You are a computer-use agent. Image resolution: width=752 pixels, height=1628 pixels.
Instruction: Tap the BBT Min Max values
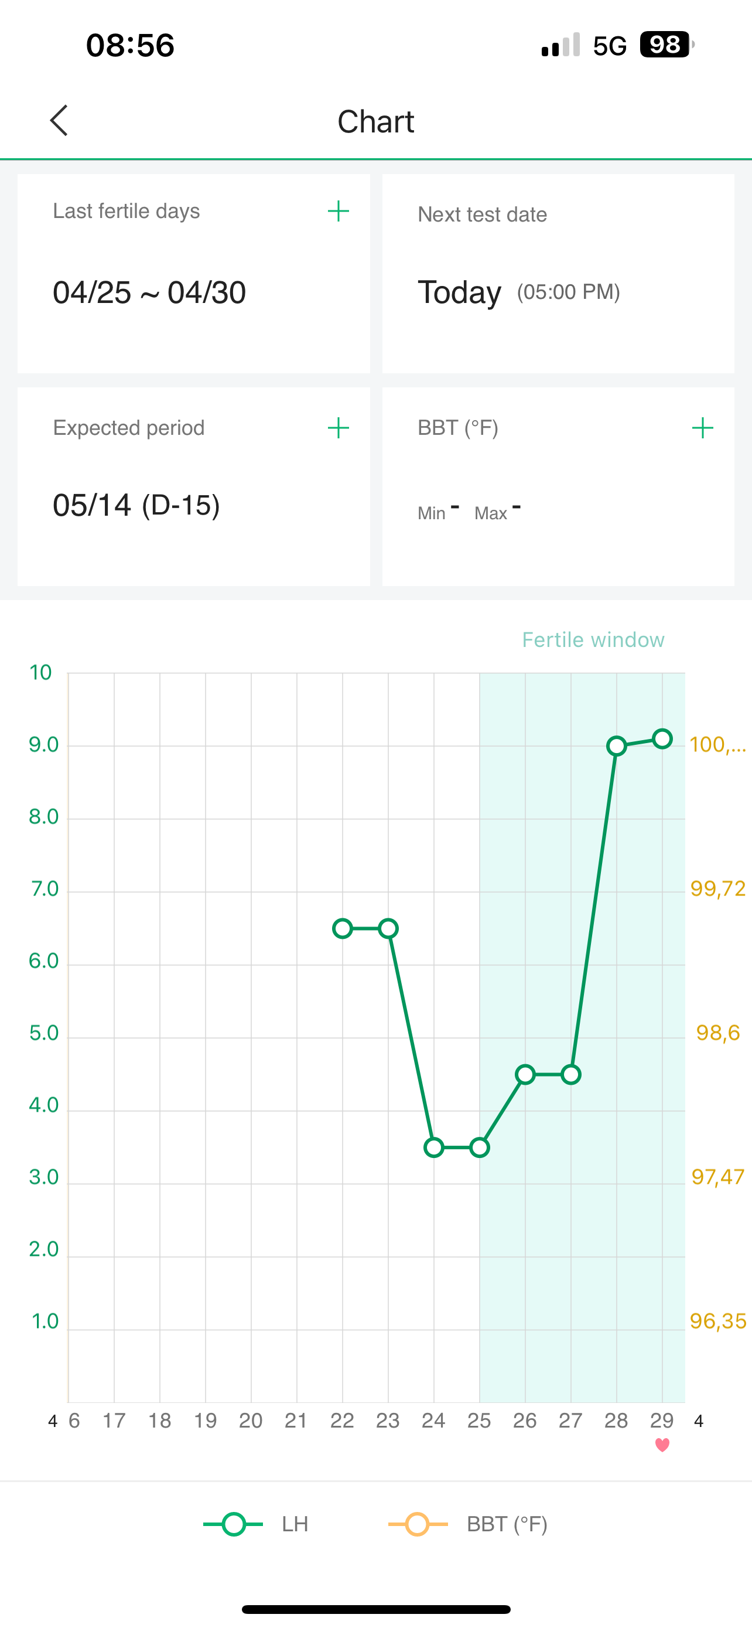coord(469,509)
